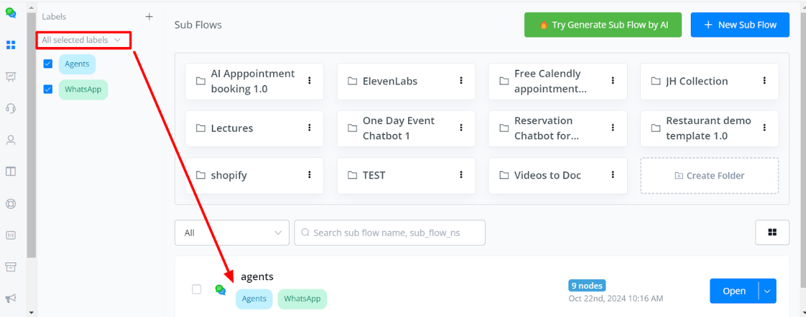Uncheck the WhatsApp label checkbox

[x=48, y=90]
